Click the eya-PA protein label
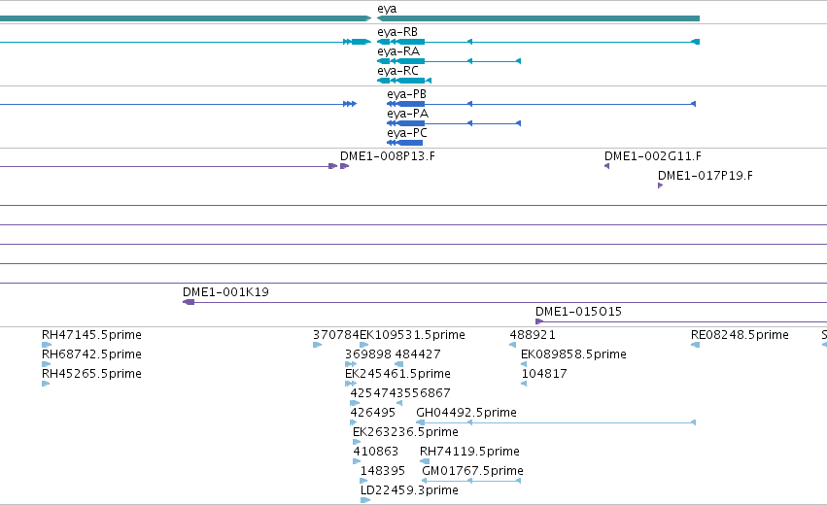 pos(408,114)
